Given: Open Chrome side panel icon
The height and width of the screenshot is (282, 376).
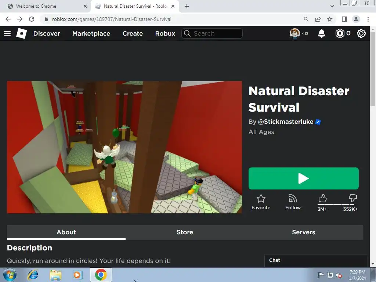Looking at the screenshot, I should pos(344,19).
